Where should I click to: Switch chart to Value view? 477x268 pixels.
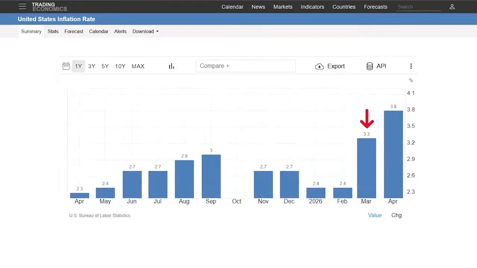click(x=375, y=215)
